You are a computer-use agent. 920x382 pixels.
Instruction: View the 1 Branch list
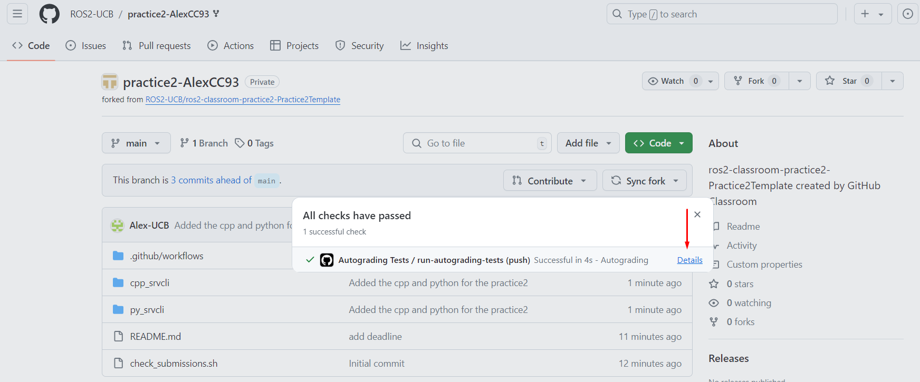[x=204, y=143]
